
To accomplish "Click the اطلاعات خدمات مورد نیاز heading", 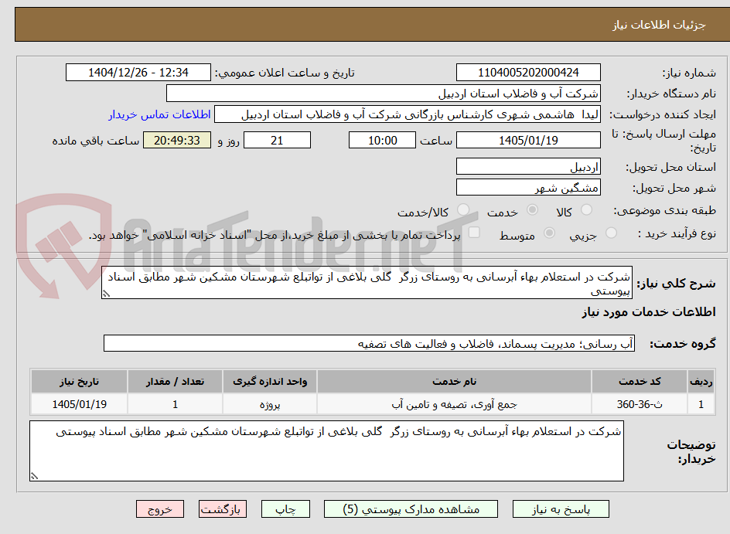I will coord(649,312).
